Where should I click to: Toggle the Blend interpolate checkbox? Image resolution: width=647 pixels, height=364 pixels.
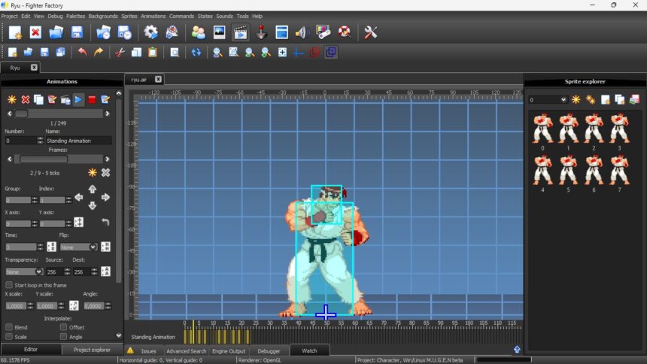[x=9, y=327]
